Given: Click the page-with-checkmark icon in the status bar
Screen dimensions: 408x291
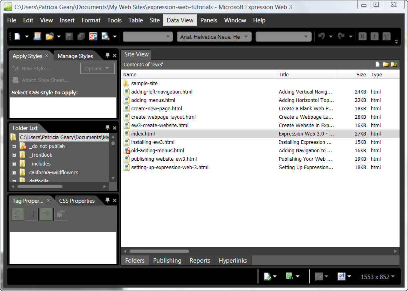Looking at the screenshot, I should click(267, 277).
